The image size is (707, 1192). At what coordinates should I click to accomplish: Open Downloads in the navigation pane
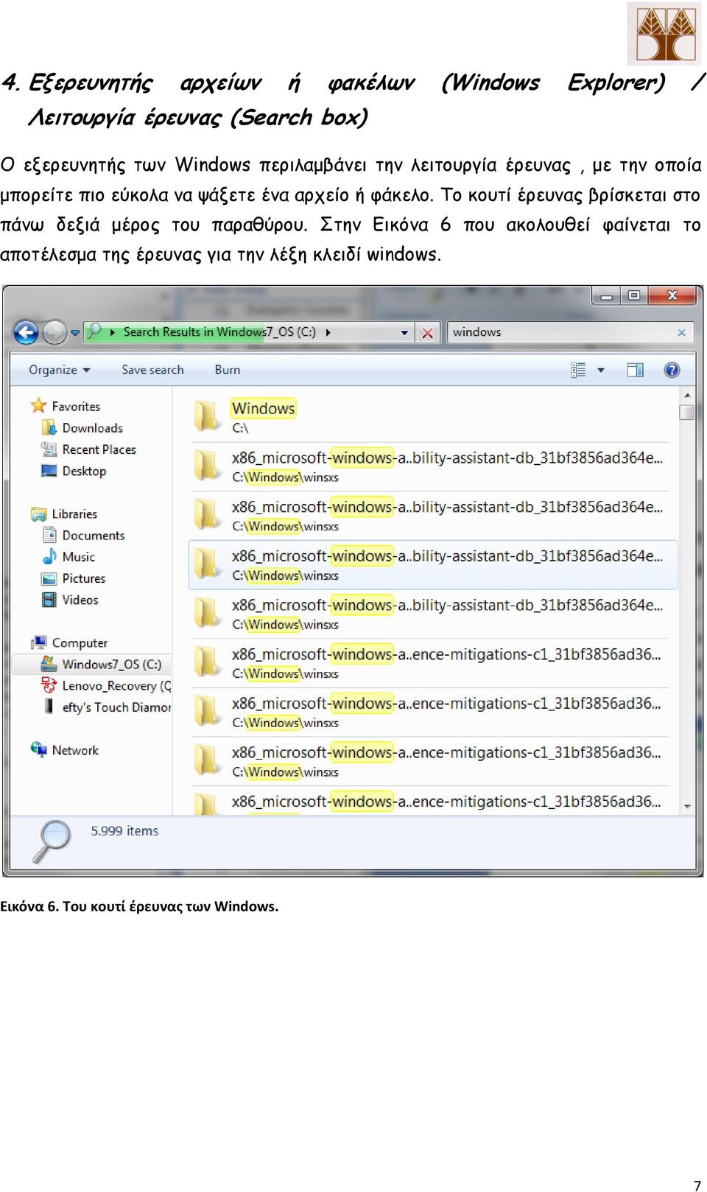(93, 428)
